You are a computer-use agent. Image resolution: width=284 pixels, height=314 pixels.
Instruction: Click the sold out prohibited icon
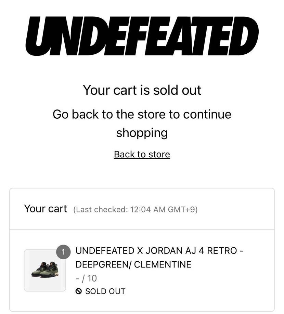[78, 291]
